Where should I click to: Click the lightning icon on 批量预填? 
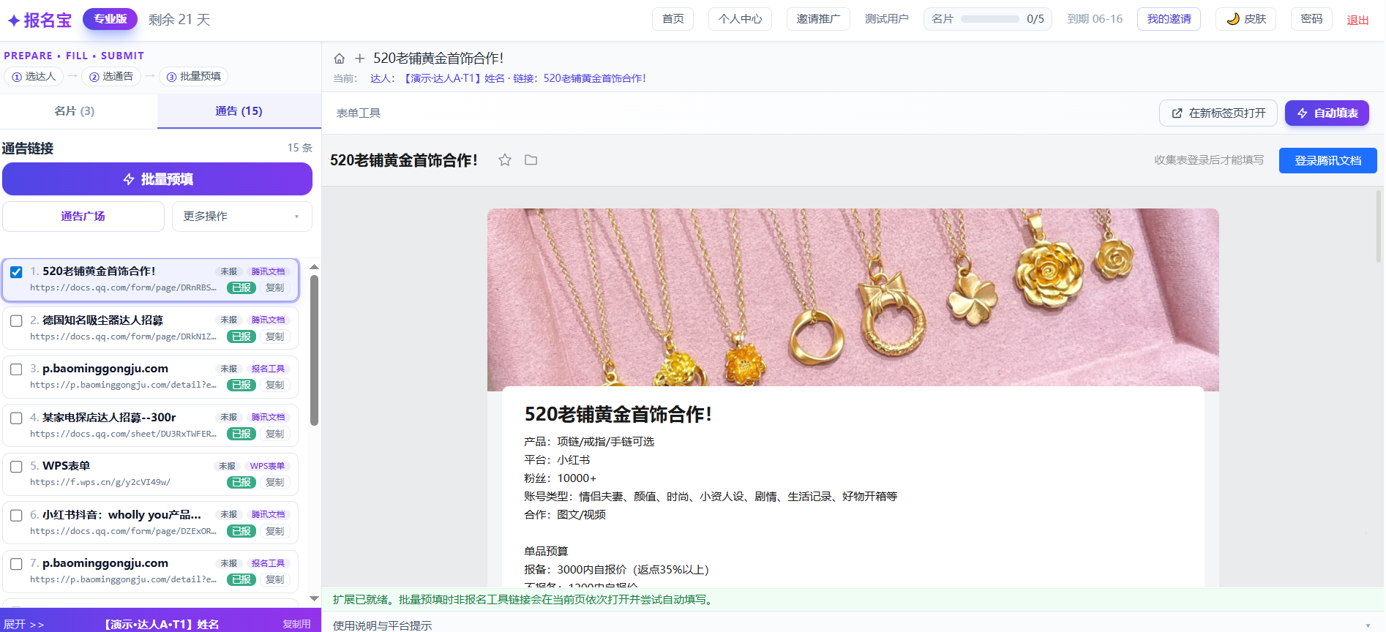129,179
